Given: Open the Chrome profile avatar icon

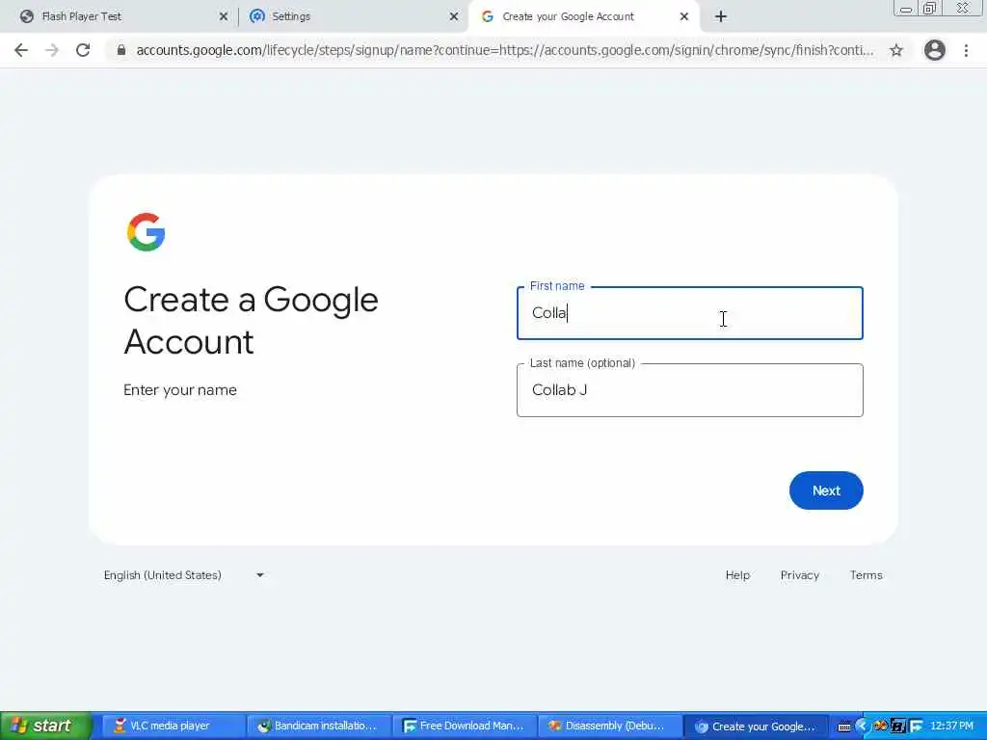Looking at the screenshot, I should [x=935, y=50].
